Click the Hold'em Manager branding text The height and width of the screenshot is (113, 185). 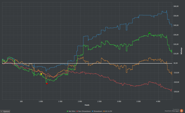click(172, 111)
